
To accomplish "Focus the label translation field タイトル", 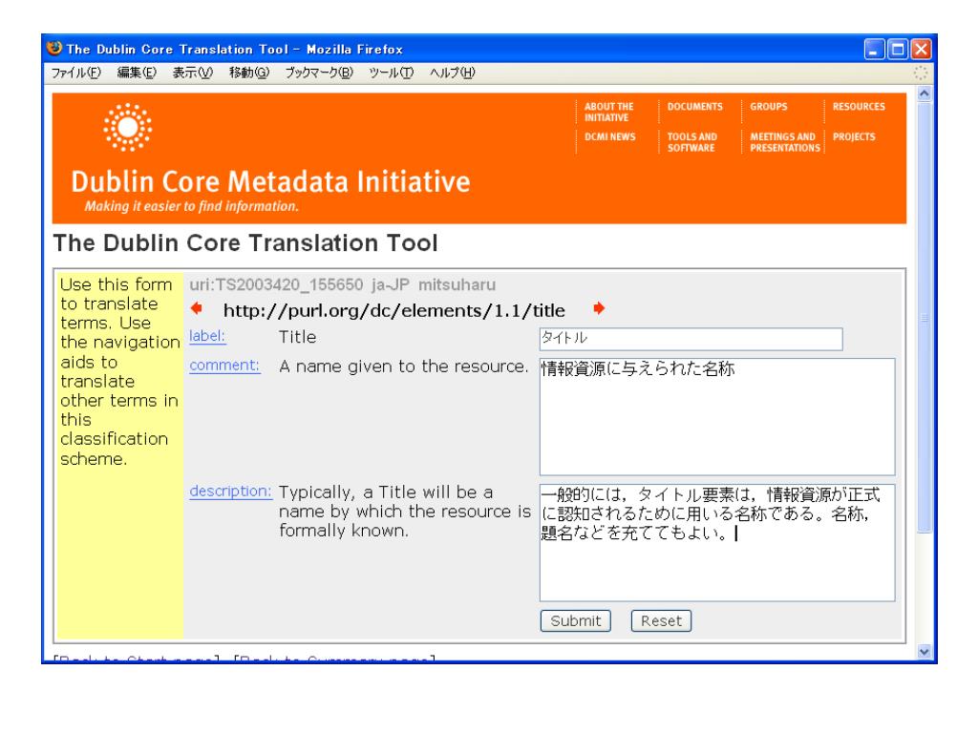I will [x=691, y=339].
